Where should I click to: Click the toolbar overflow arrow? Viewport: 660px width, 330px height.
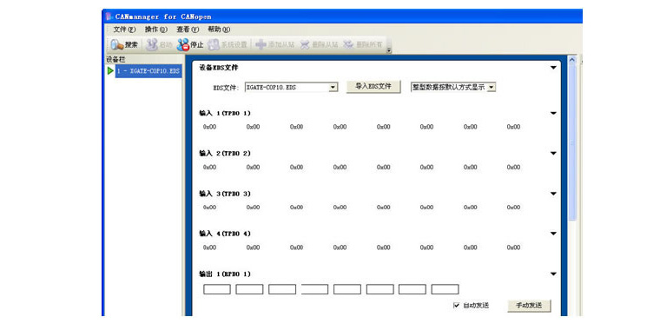click(x=389, y=50)
